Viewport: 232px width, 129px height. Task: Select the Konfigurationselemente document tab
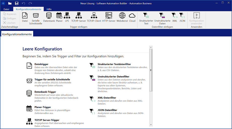(17, 34)
